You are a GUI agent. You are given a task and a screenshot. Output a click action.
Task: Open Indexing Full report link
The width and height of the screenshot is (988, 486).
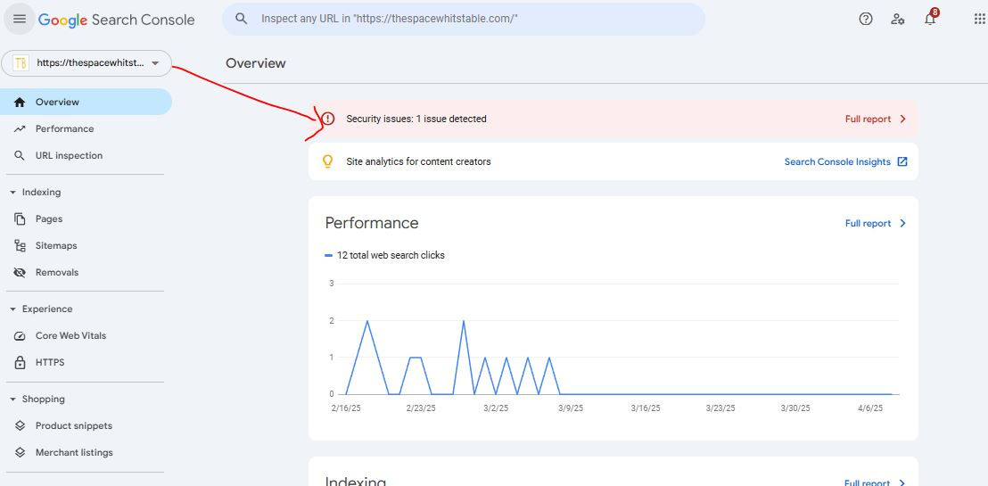(x=868, y=482)
